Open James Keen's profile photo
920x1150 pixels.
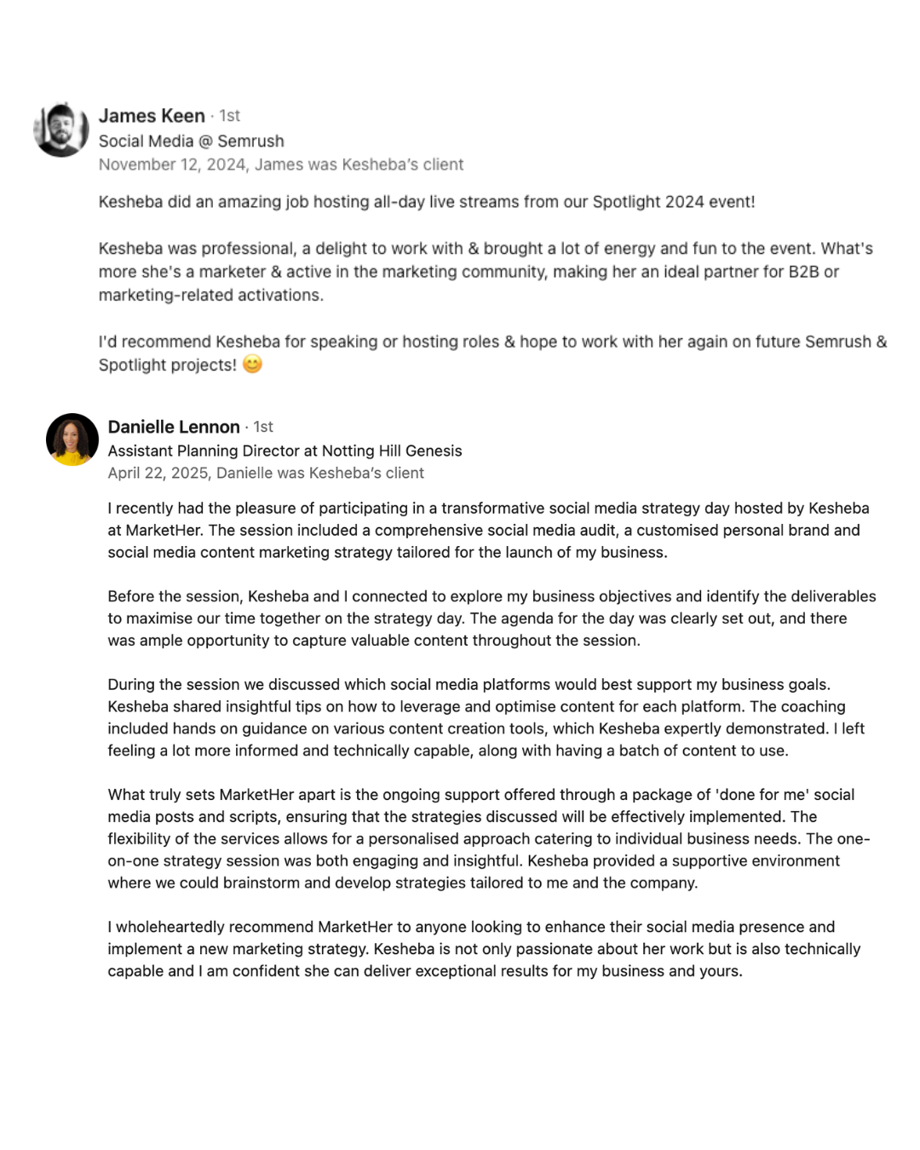61,129
